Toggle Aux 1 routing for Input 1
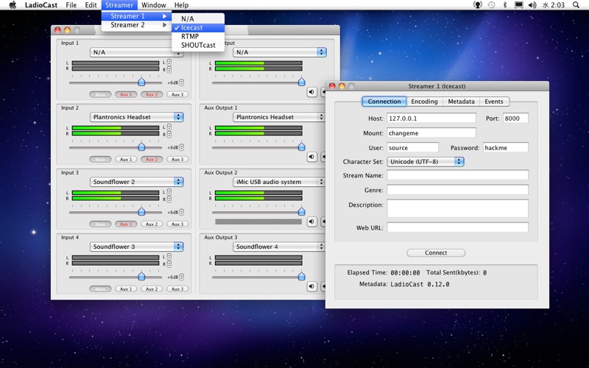The width and height of the screenshot is (589, 368). [x=126, y=94]
